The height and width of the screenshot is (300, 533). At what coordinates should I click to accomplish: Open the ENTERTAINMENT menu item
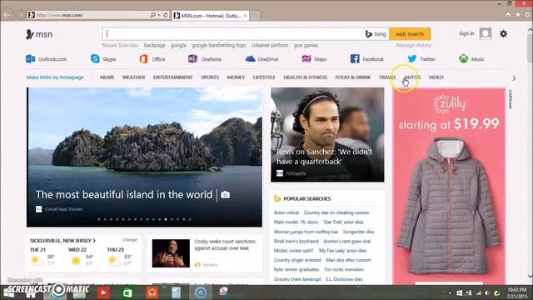172,77
